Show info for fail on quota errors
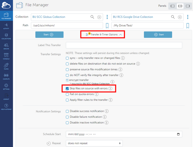Viewport: 193px width, 147px height. (96, 94)
